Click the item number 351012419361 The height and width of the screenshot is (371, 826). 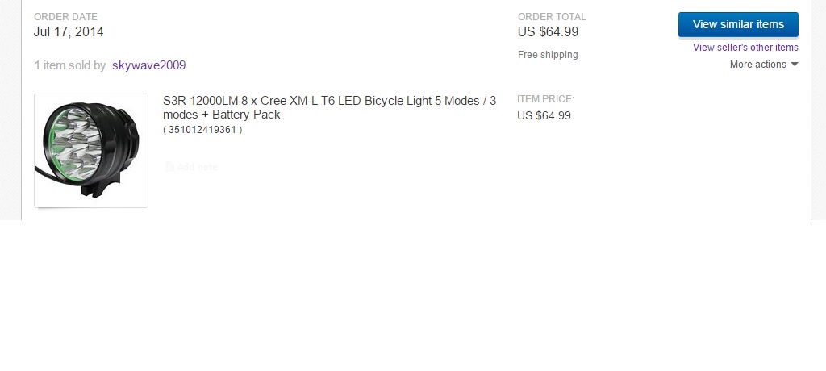point(202,129)
